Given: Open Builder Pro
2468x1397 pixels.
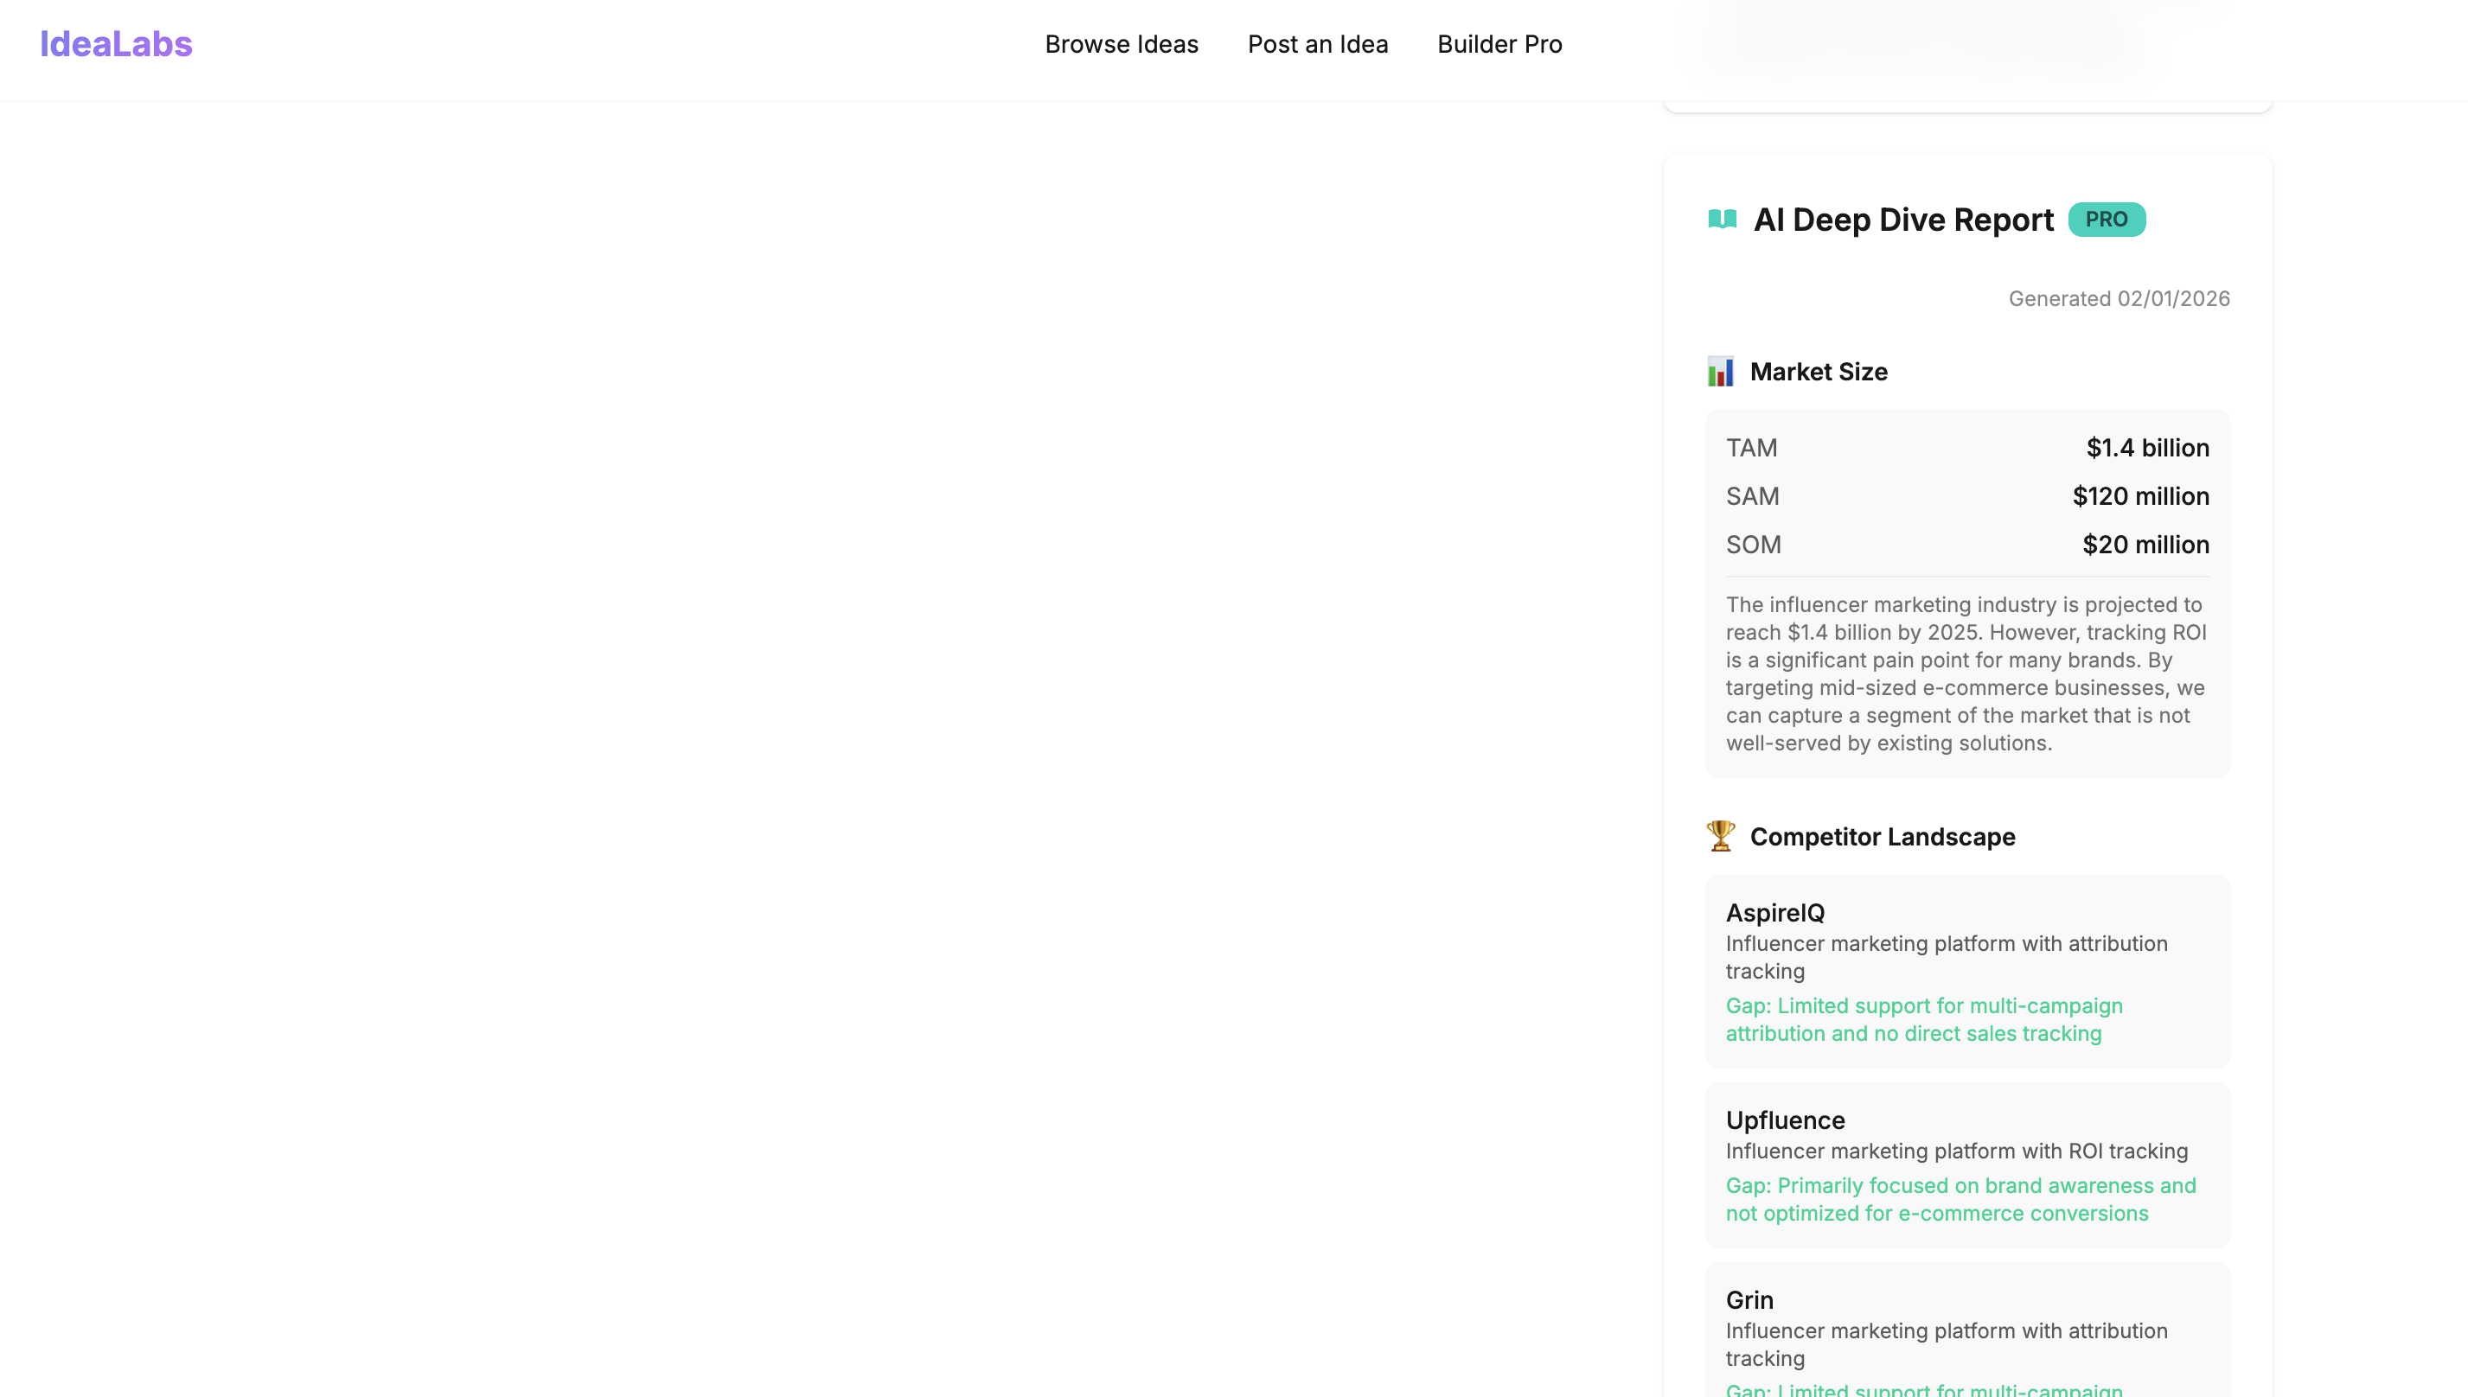Looking at the screenshot, I should pos(1499,43).
